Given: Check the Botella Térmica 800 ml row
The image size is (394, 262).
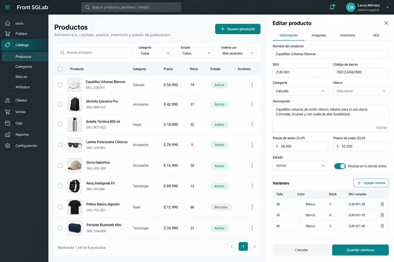Looking at the screenshot, I should [60, 125].
